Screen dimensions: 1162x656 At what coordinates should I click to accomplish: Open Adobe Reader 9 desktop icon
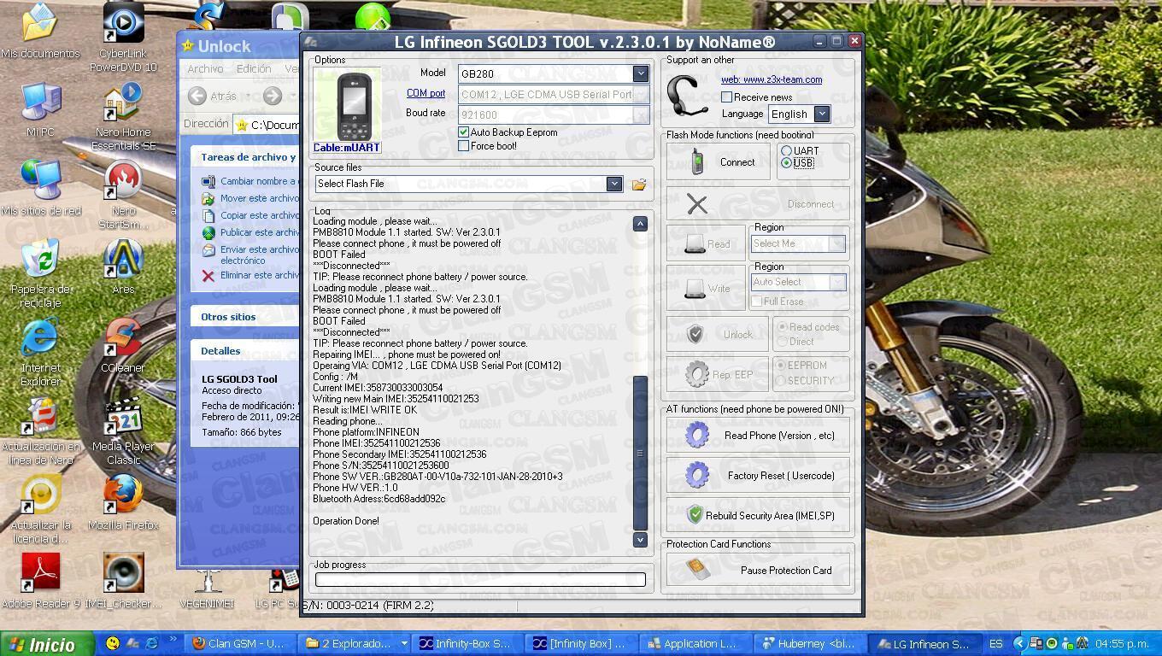(40, 582)
